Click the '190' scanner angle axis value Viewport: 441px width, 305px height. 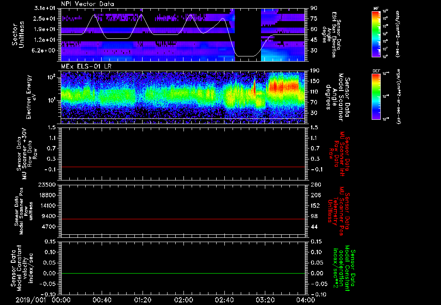coord(315,70)
